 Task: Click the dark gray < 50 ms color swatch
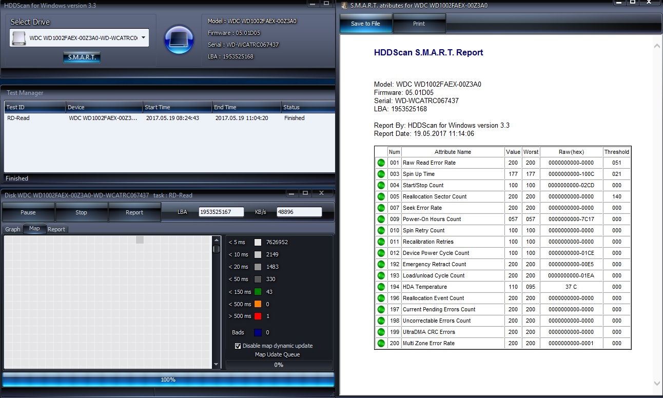258,279
